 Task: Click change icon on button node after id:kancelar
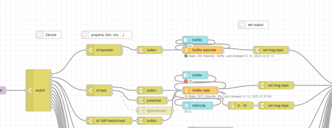141,50
